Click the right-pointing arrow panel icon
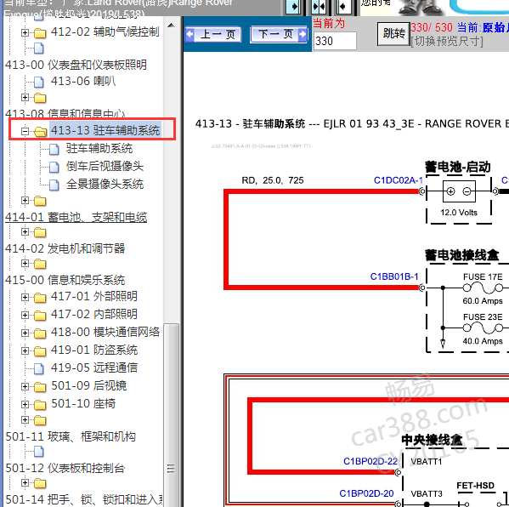 pos(293,7)
